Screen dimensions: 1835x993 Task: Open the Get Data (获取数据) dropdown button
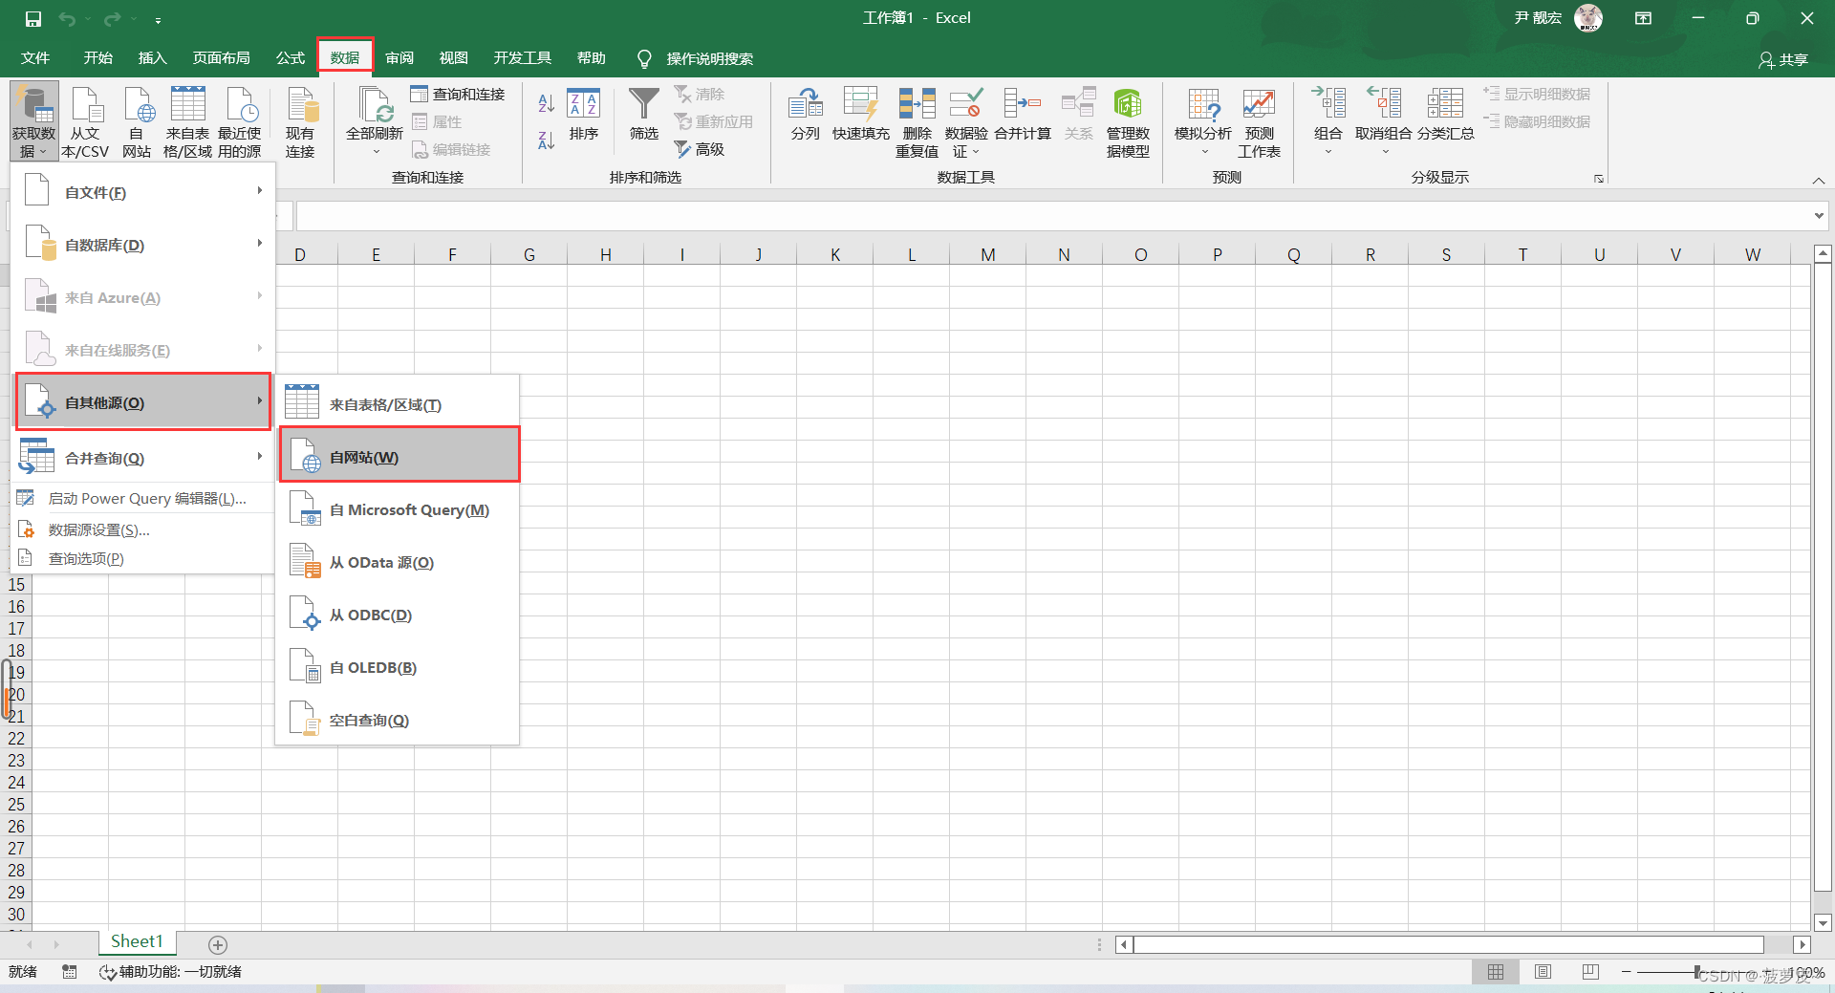[34, 120]
